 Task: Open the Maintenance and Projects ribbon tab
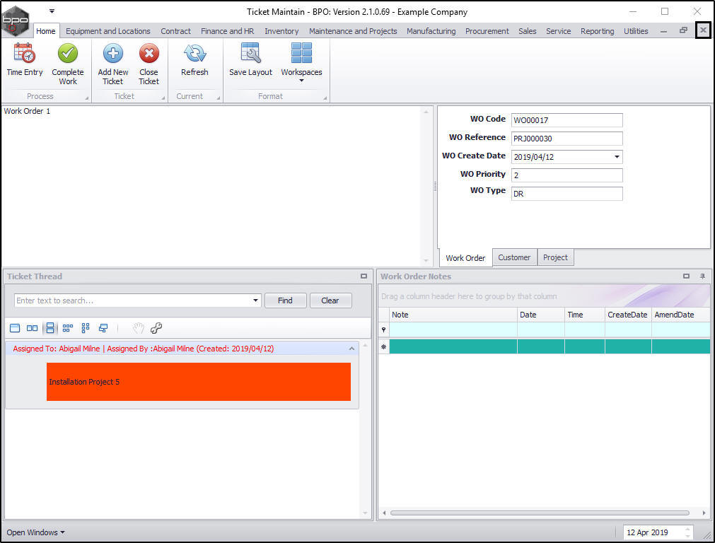[x=353, y=31]
